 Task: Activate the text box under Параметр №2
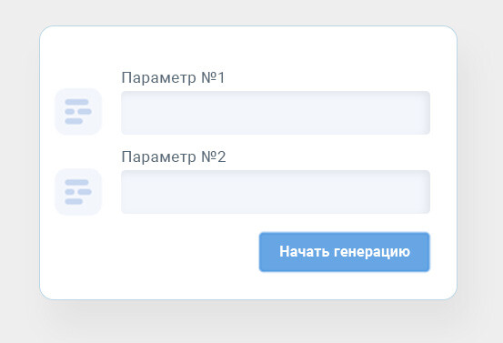pos(276,192)
